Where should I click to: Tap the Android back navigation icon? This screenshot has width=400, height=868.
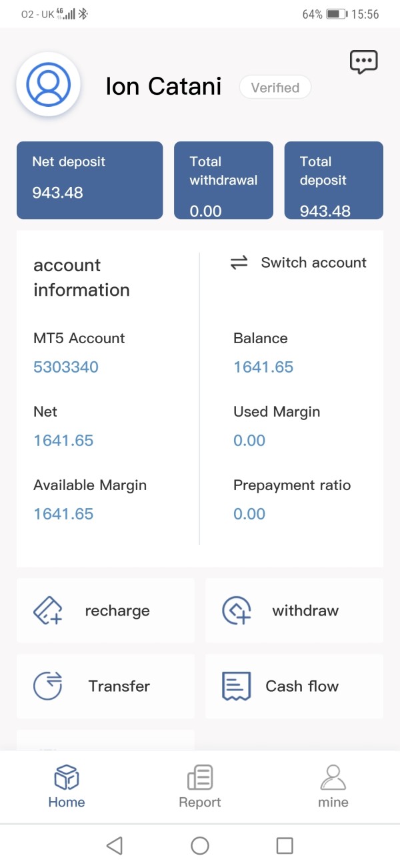(x=115, y=846)
